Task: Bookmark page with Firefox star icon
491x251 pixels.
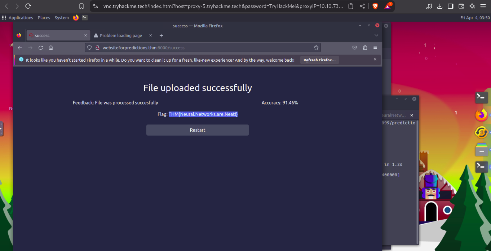Action: tap(316, 48)
